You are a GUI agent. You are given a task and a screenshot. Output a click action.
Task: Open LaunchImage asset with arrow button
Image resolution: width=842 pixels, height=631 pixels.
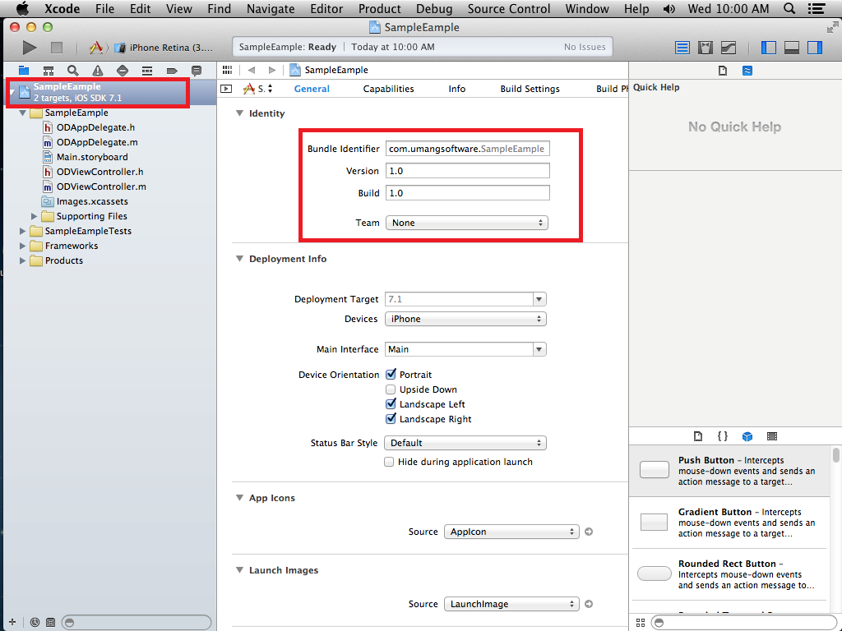[x=589, y=604]
